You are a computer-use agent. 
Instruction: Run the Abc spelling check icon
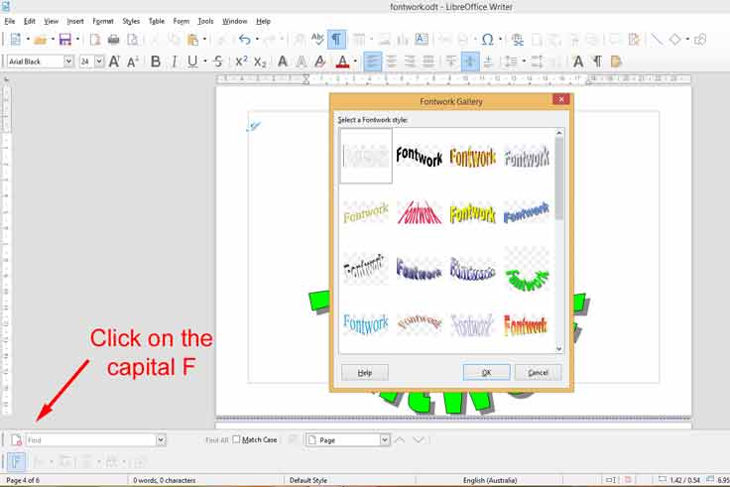pos(317,39)
